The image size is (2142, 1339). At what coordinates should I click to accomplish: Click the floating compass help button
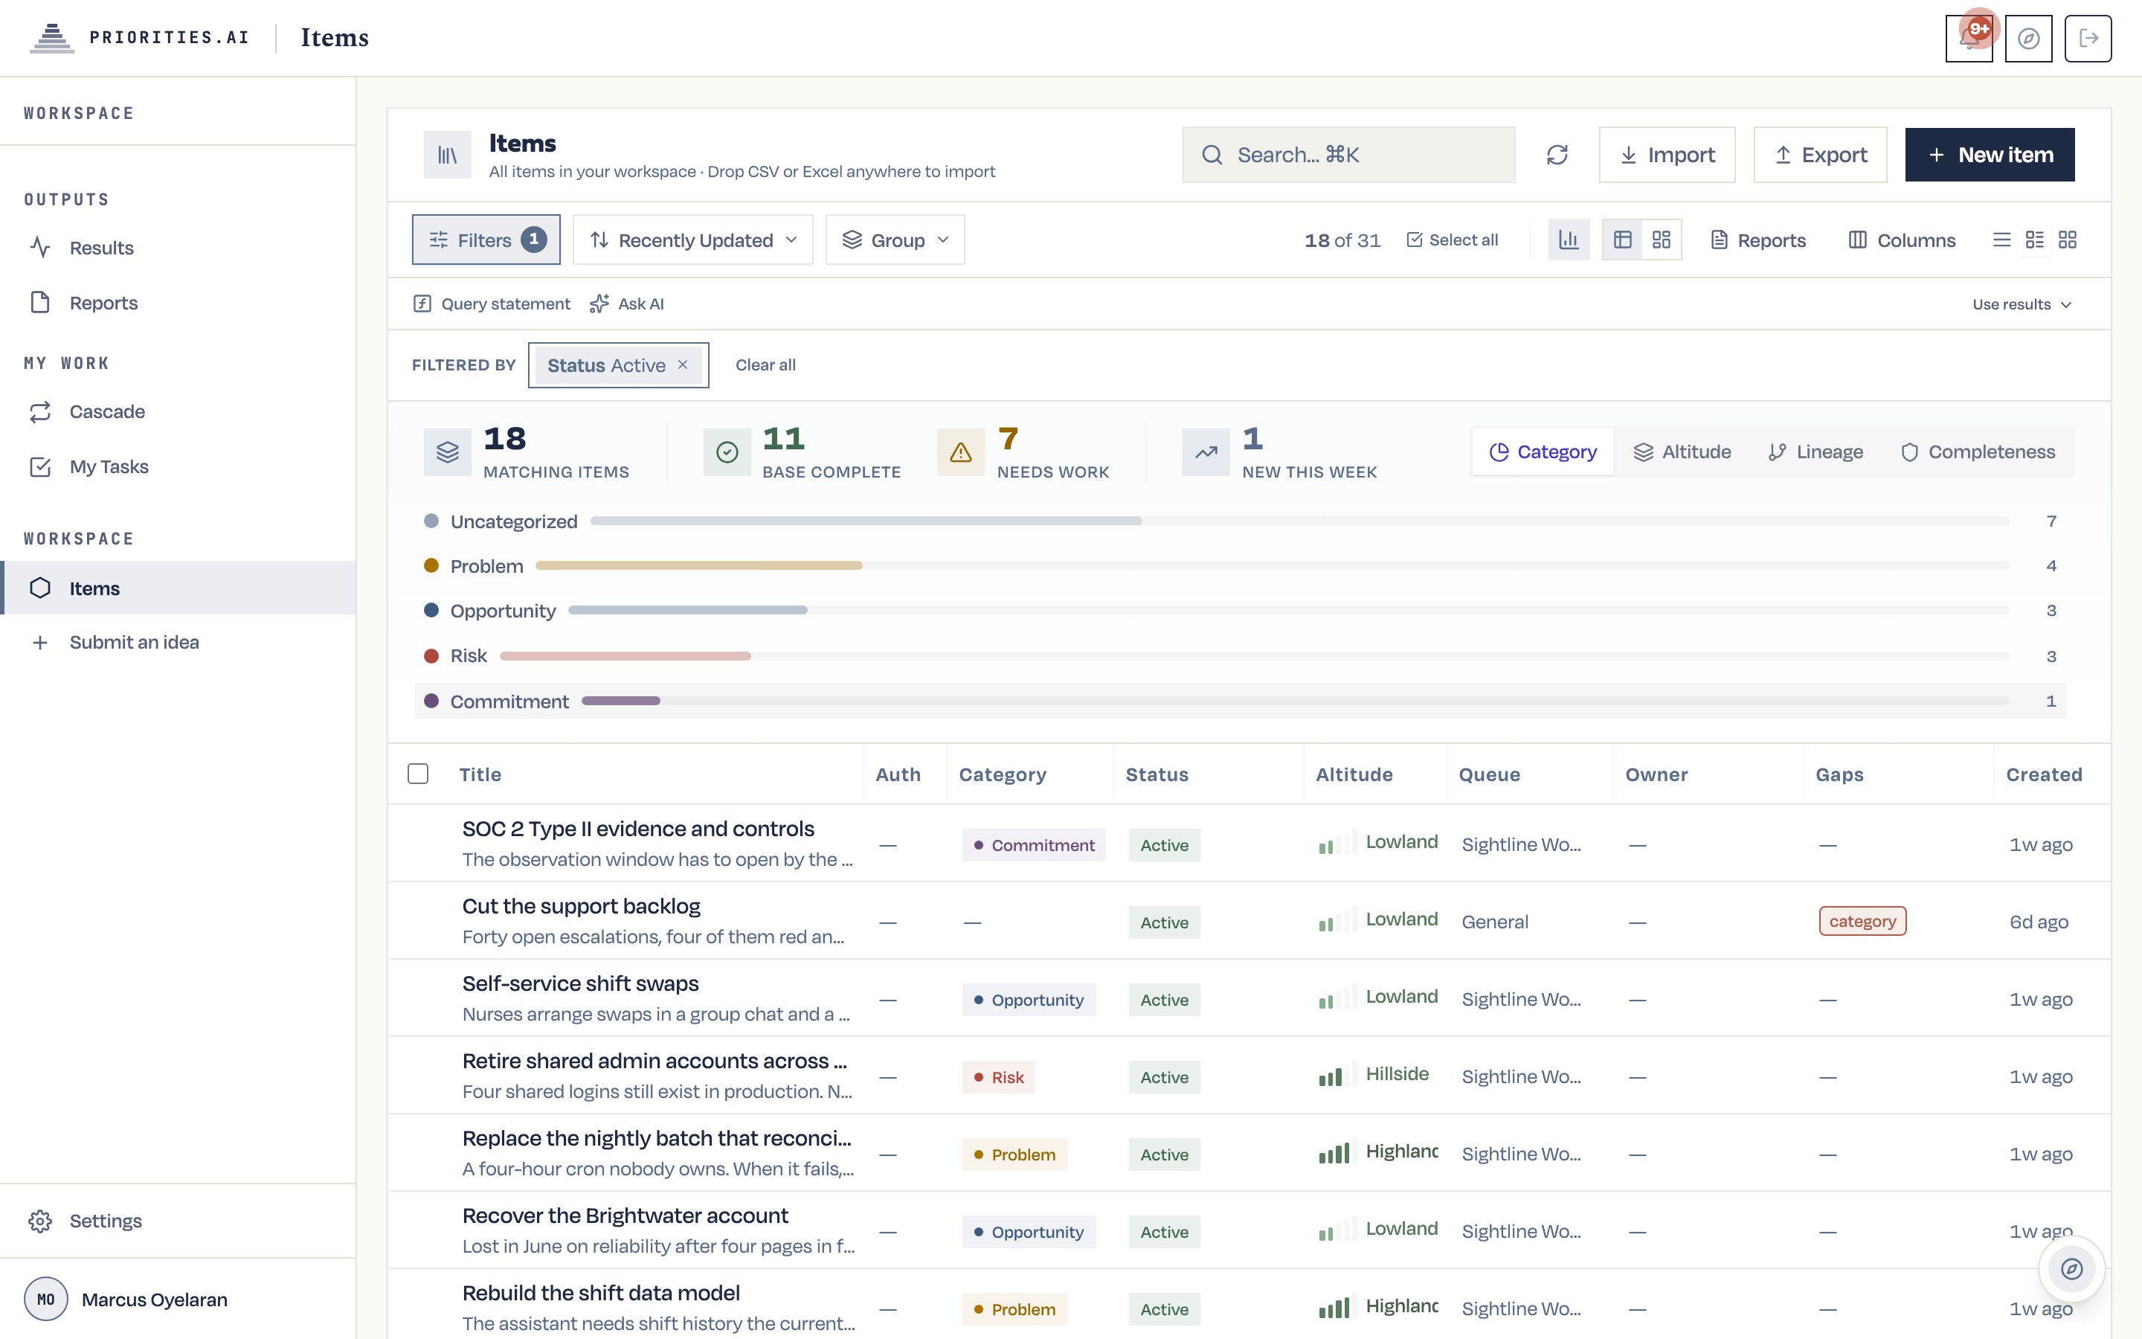pos(2071,1268)
